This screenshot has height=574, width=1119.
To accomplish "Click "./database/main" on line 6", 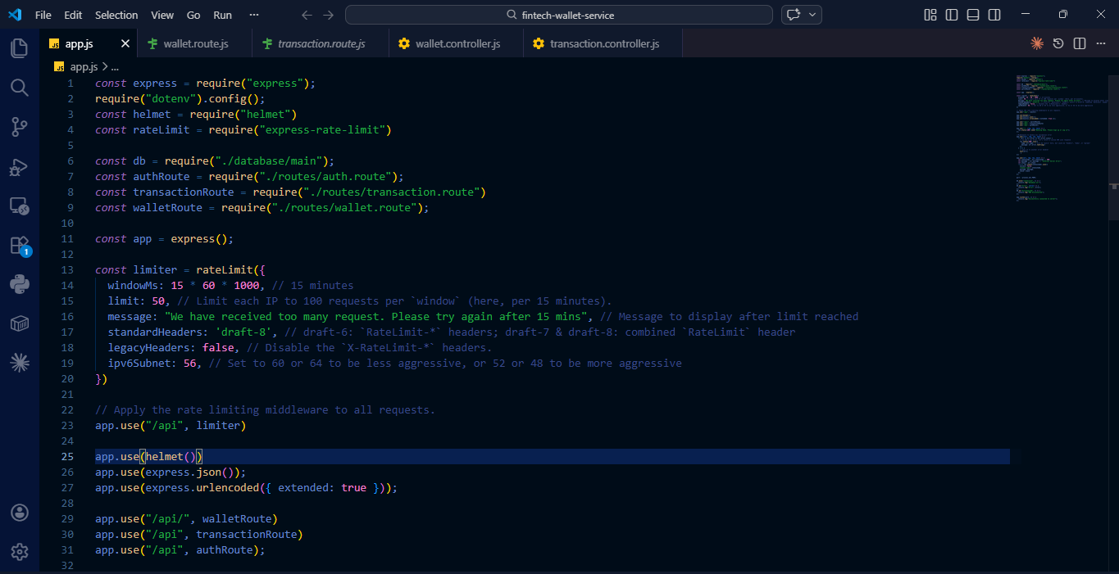I will [x=270, y=161].
